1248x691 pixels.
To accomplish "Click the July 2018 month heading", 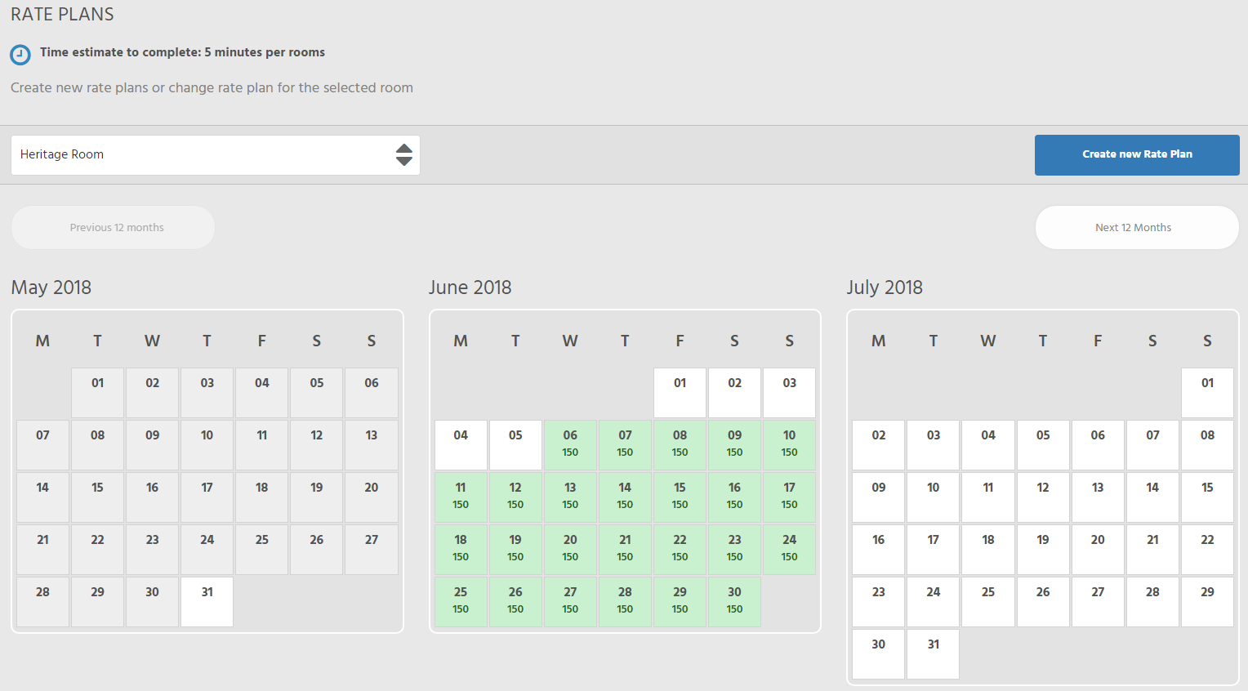I will 885,288.
